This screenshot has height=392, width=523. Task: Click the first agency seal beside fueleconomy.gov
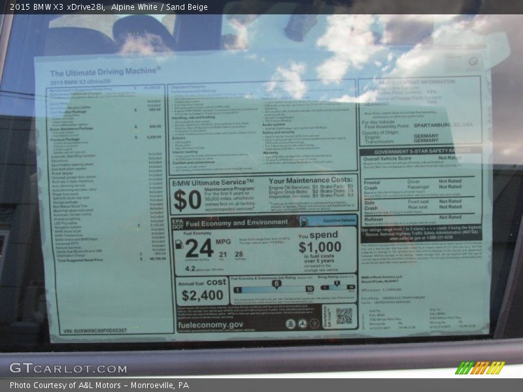pos(290,323)
